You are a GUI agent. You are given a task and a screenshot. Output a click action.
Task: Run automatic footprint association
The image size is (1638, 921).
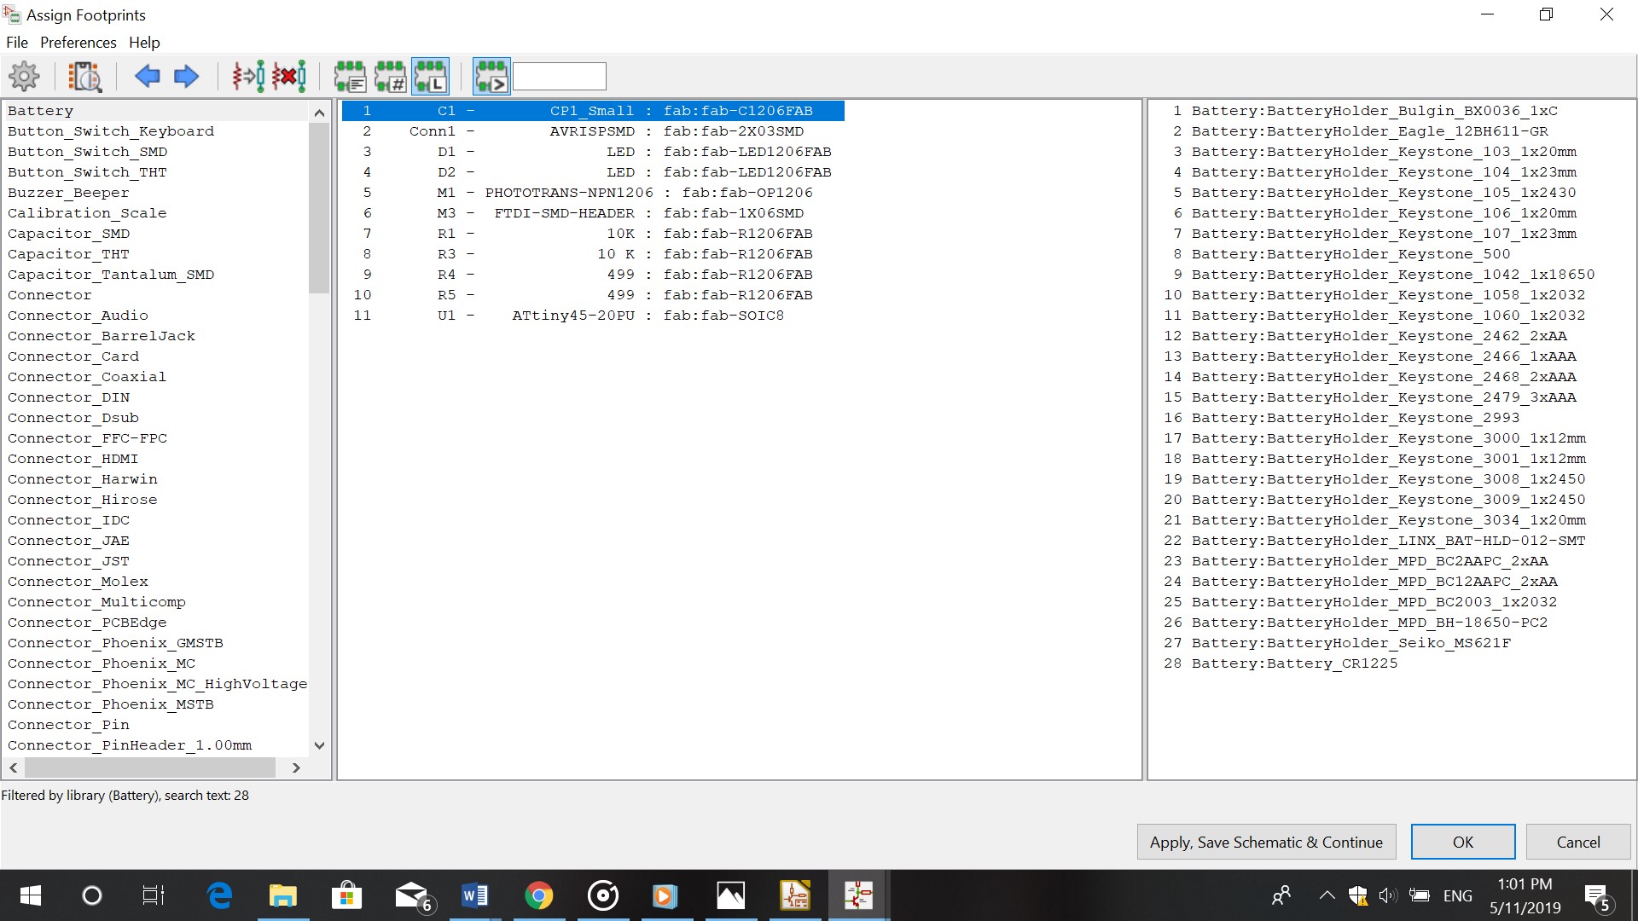[x=248, y=77]
